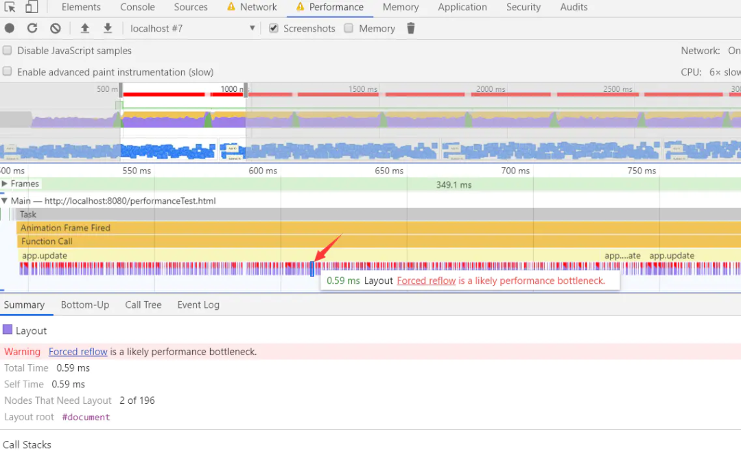Clear all recordings
Viewport: 741px width, 456px height.
(x=55, y=28)
